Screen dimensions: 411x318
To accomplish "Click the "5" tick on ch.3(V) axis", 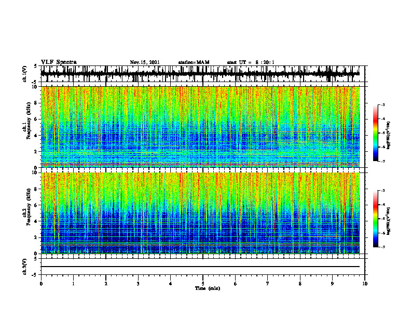I will pos(35,259).
